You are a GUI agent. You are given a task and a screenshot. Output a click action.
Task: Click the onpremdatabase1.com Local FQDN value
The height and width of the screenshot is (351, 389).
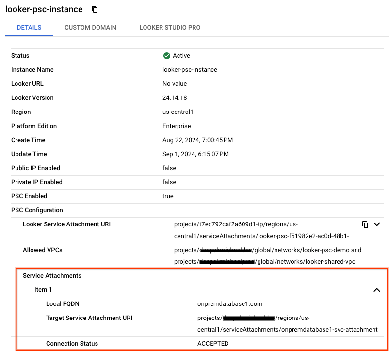[230, 304]
